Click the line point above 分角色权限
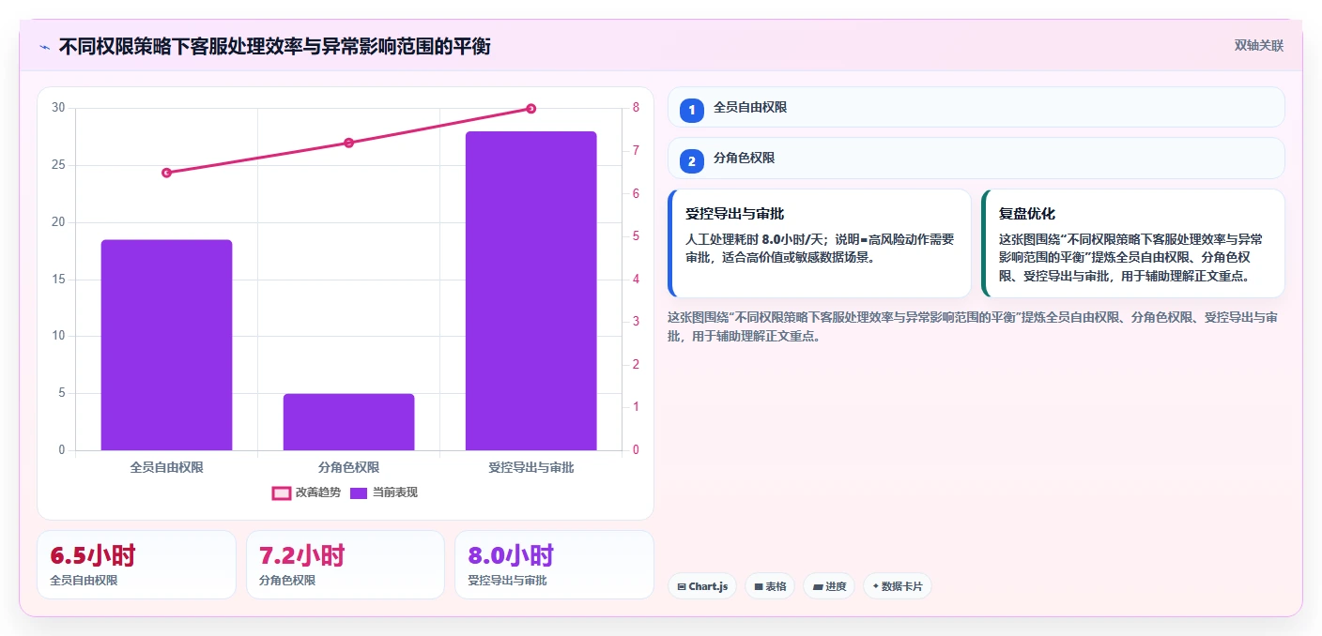This screenshot has width=1322, height=636. click(348, 143)
